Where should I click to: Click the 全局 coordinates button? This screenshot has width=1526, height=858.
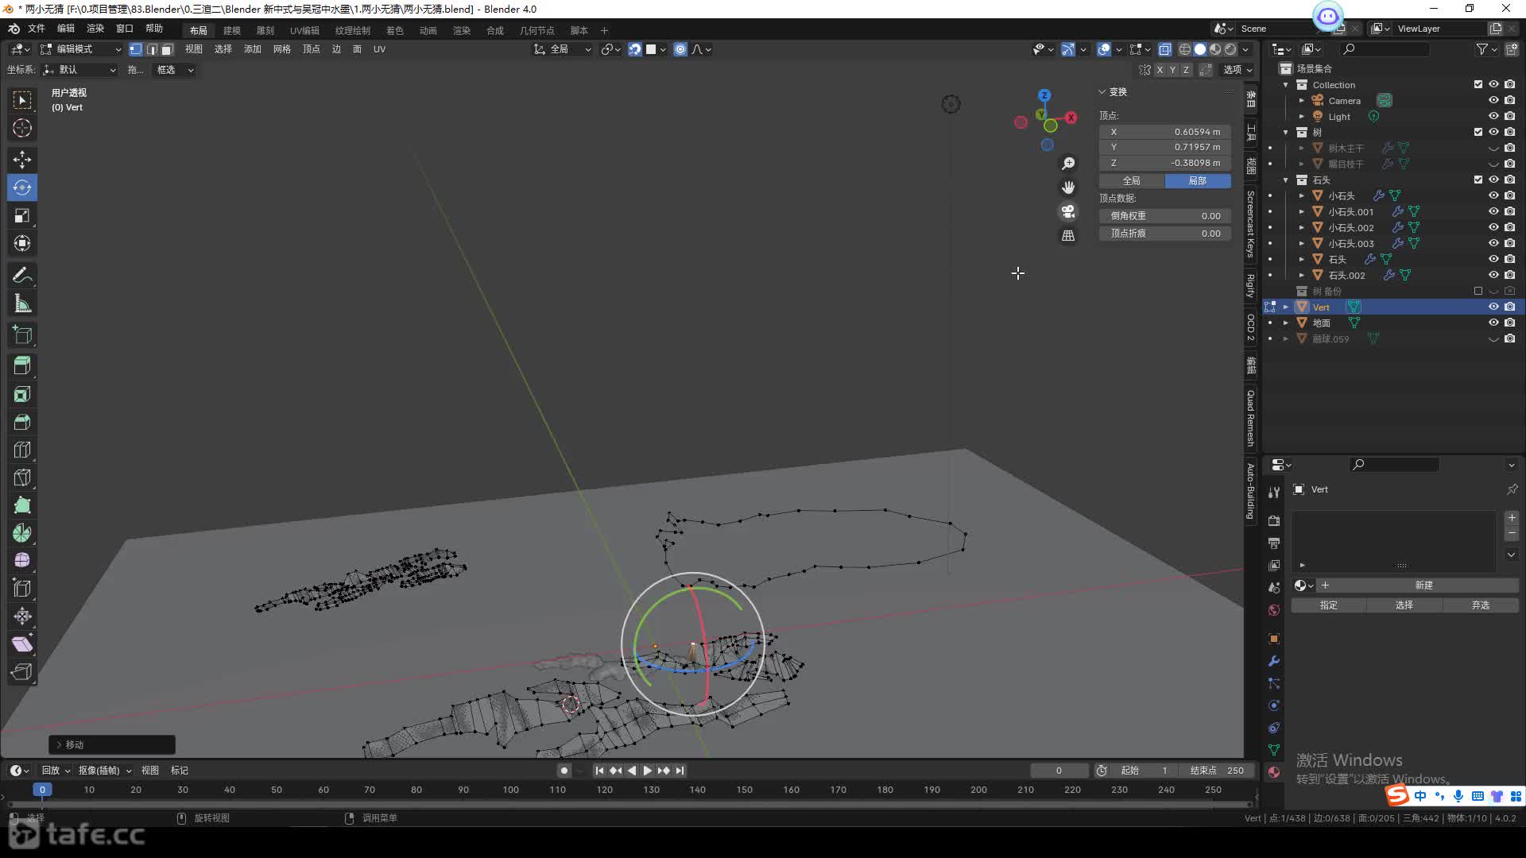click(1132, 181)
